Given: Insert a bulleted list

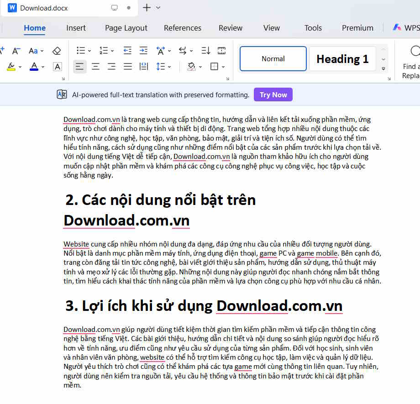Looking at the screenshot, I should [x=81, y=51].
